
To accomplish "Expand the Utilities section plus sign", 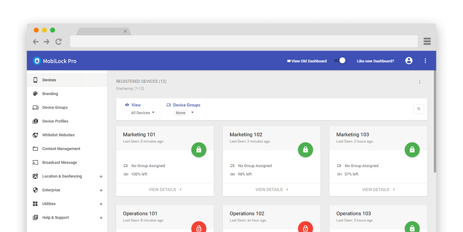I will [x=101, y=204].
